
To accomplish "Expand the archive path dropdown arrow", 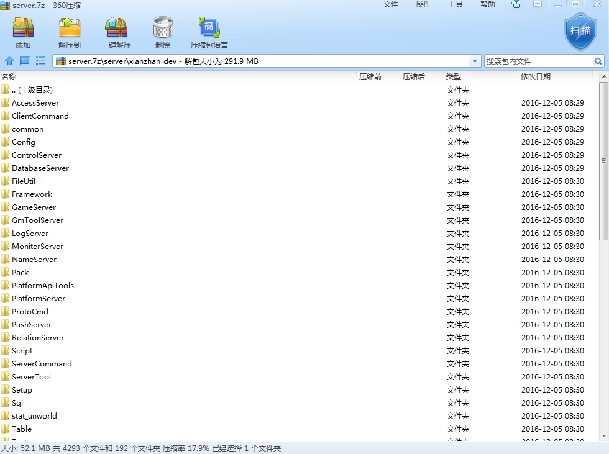I will [x=475, y=61].
